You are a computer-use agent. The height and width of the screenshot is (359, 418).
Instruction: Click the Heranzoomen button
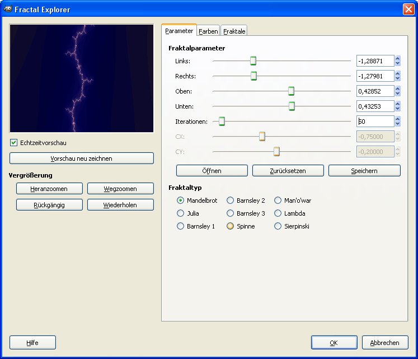click(49, 189)
